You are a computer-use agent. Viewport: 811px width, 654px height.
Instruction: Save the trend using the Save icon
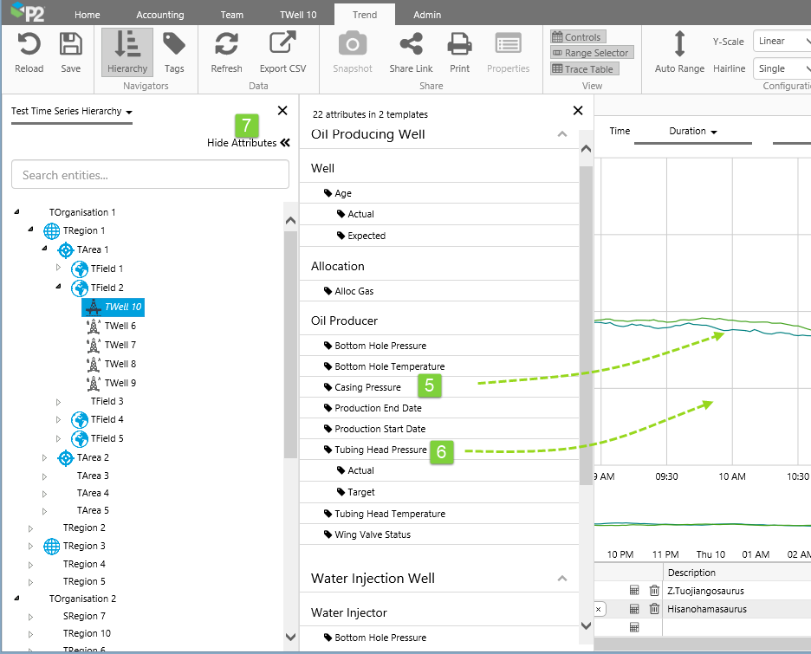point(71,45)
